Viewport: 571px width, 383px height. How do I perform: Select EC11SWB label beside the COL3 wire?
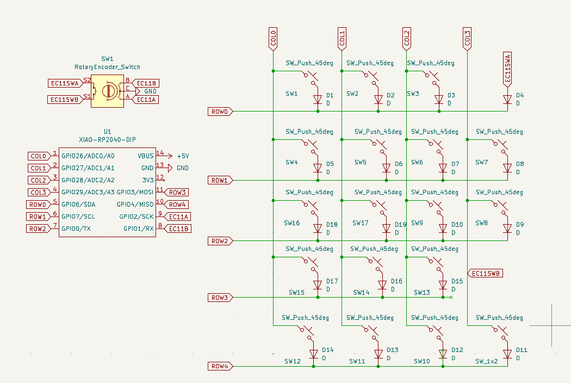(x=486, y=273)
